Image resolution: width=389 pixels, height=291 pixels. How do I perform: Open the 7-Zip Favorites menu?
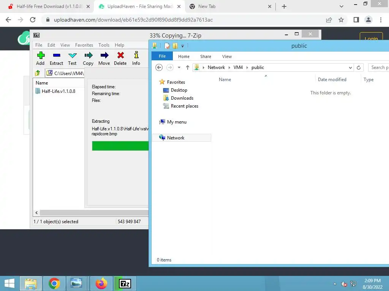pos(84,45)
